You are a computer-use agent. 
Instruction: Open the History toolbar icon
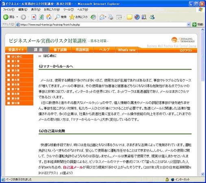coord(93,17)
